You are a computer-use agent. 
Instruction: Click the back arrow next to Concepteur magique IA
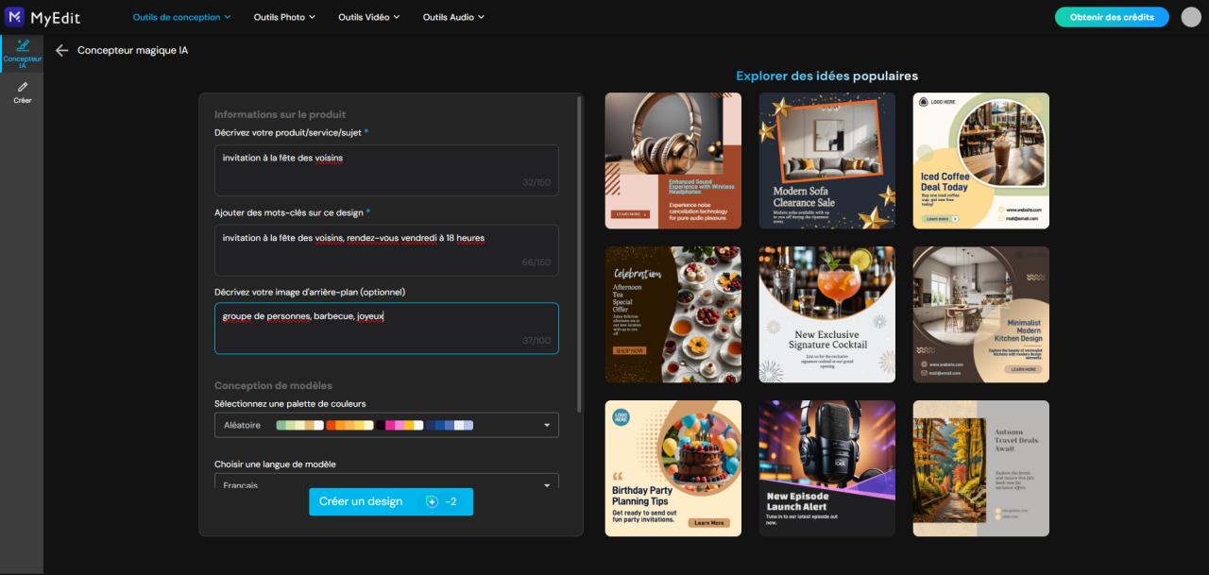point(62,51)
